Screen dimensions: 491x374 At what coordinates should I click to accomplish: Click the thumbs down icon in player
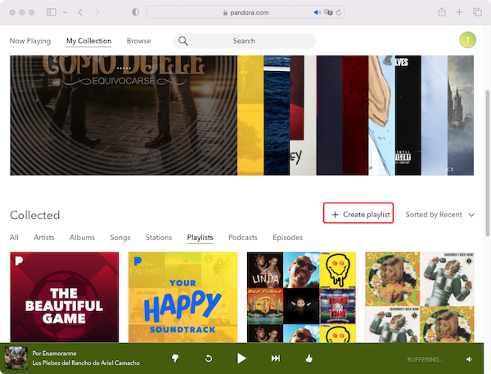point(175,358)
